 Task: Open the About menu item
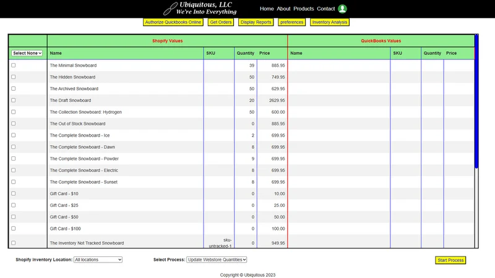click(283, 9)
